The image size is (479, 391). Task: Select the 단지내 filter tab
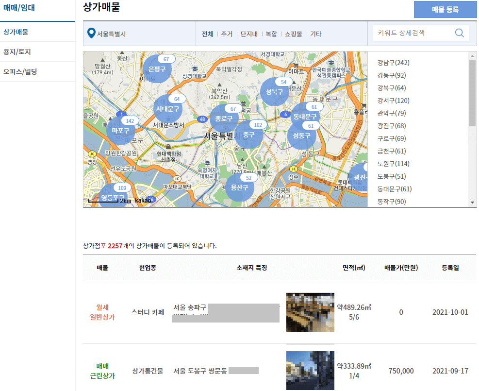pyautogui.click(x=249, y=34)
